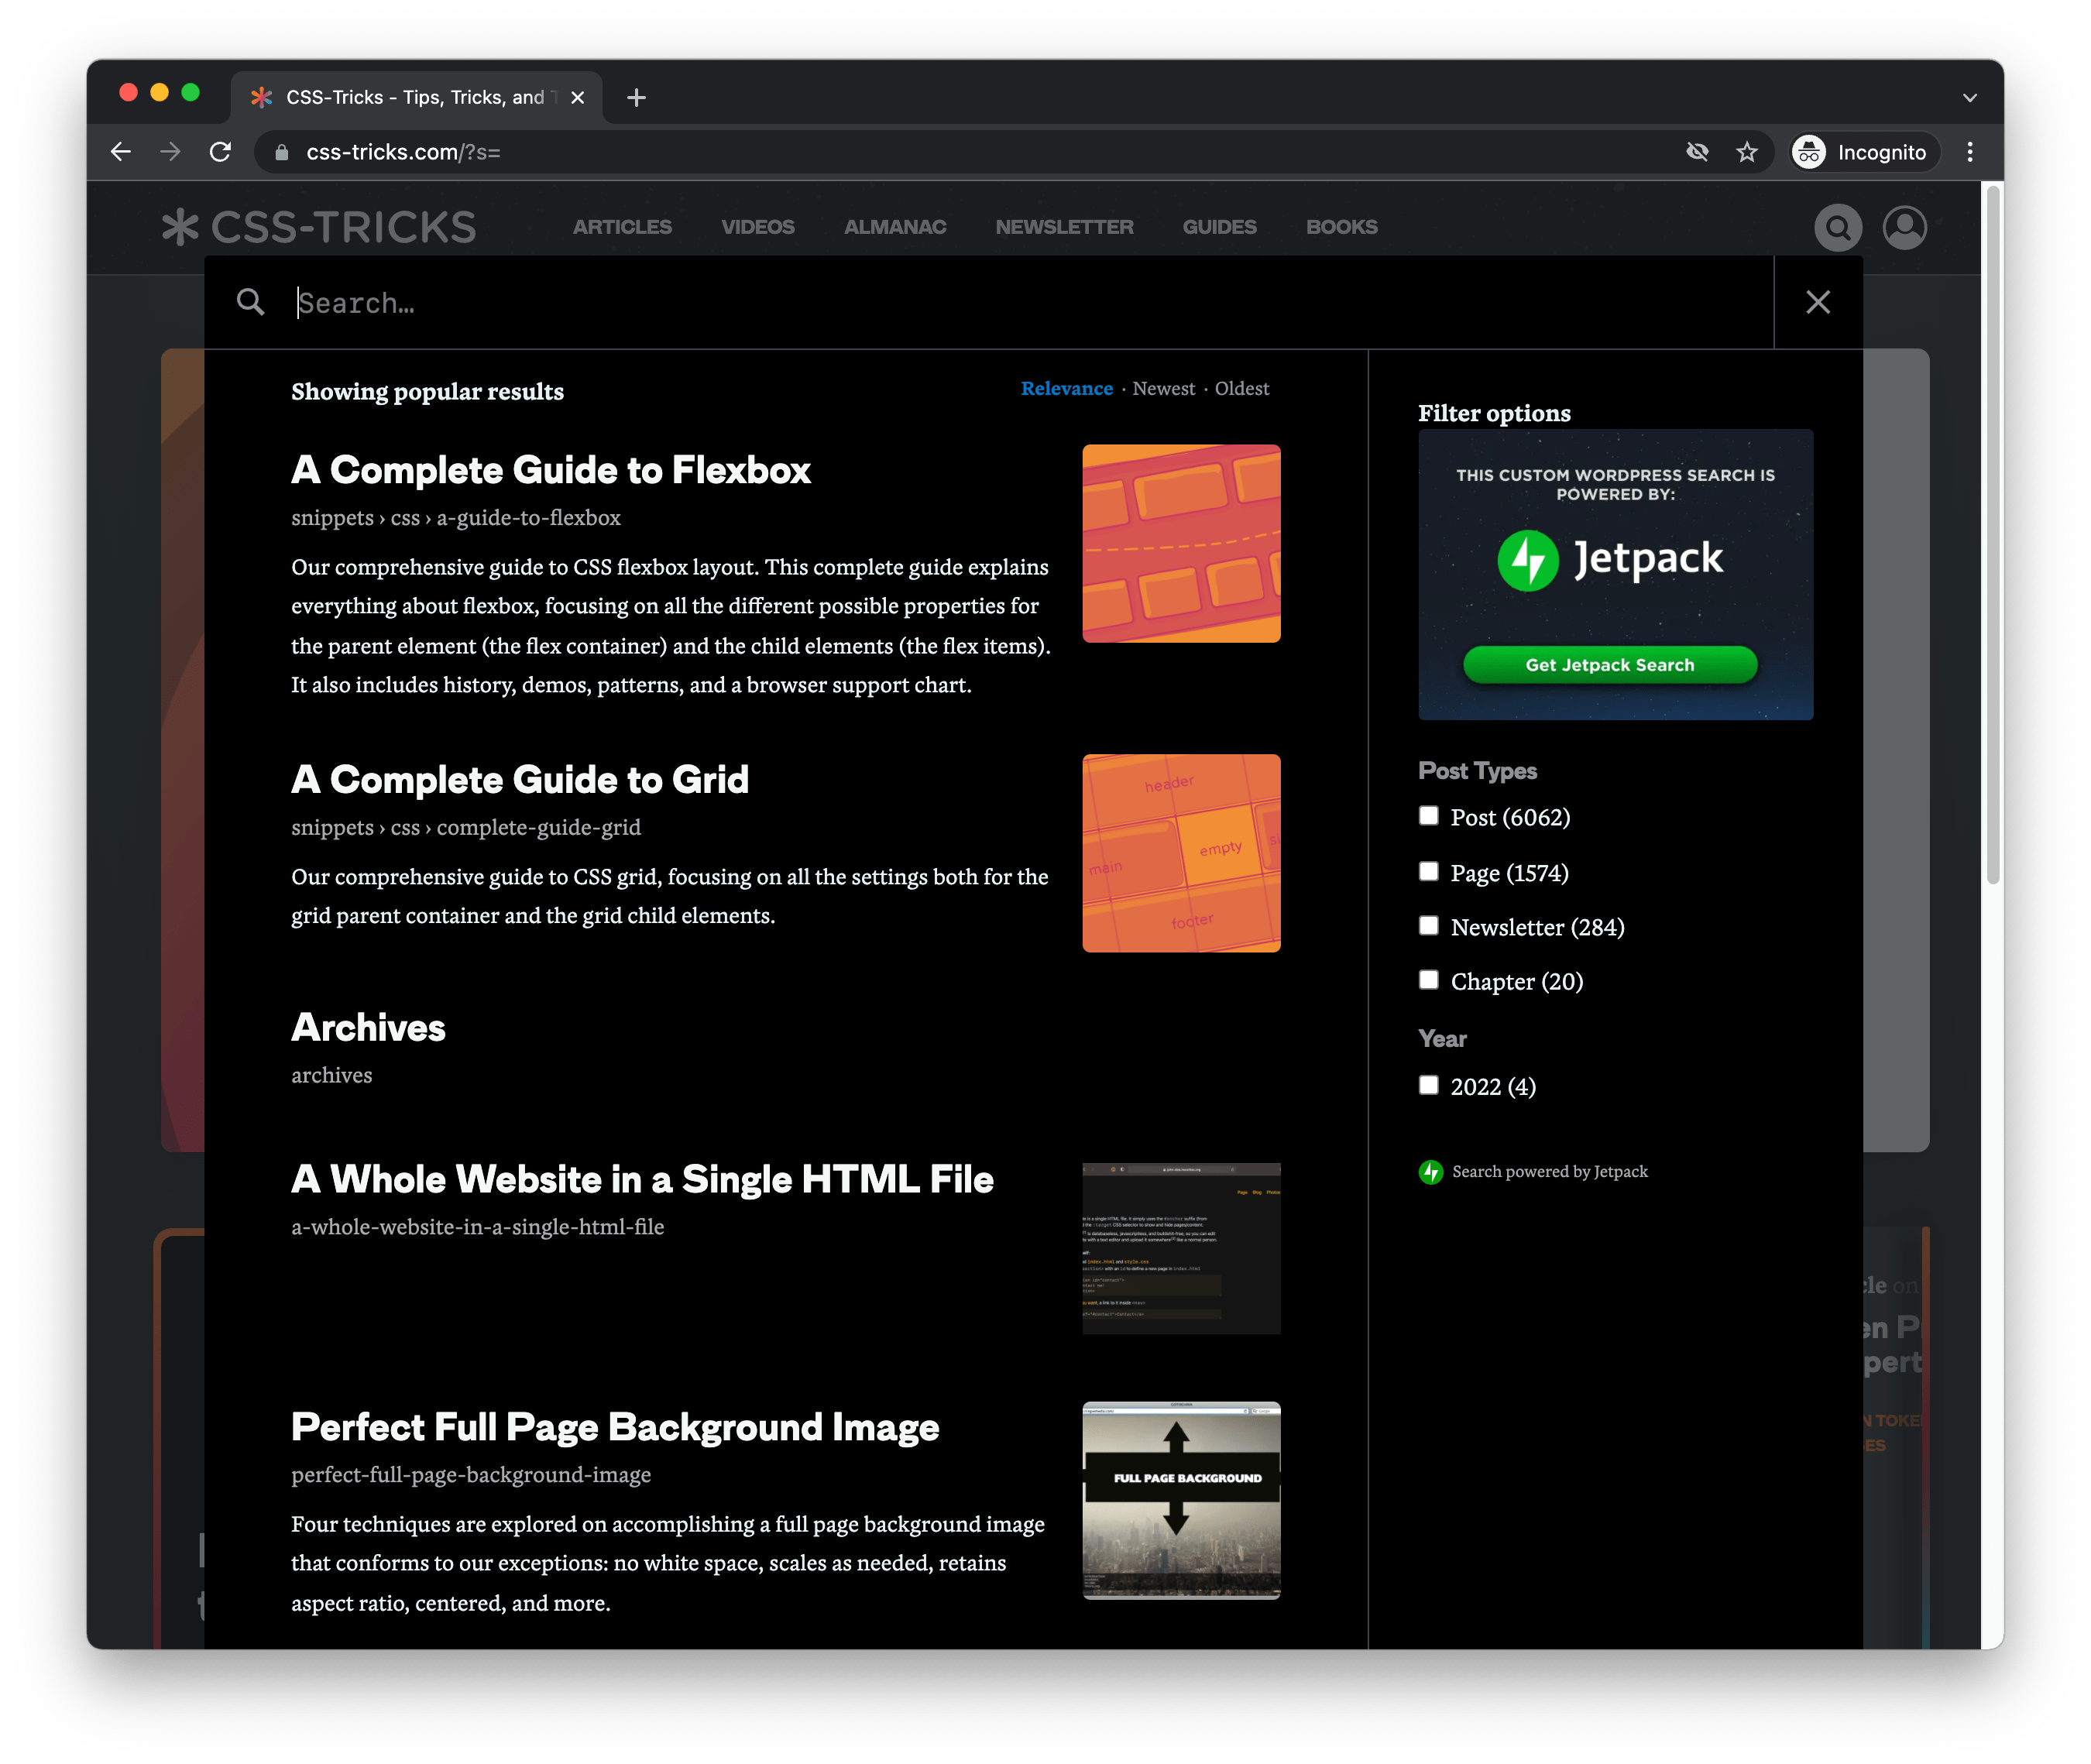2091x1764 pixels.
Task: Click the site header search icon
Action: pyautogui.click(x=1837, y=228)
